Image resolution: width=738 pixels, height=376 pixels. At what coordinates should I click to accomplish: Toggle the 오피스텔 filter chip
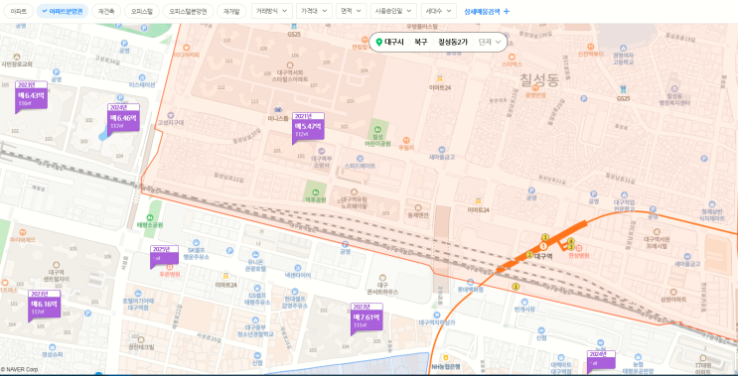pos(142,11)
